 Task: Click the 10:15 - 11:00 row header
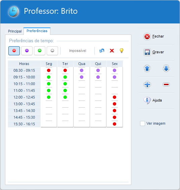24,84
